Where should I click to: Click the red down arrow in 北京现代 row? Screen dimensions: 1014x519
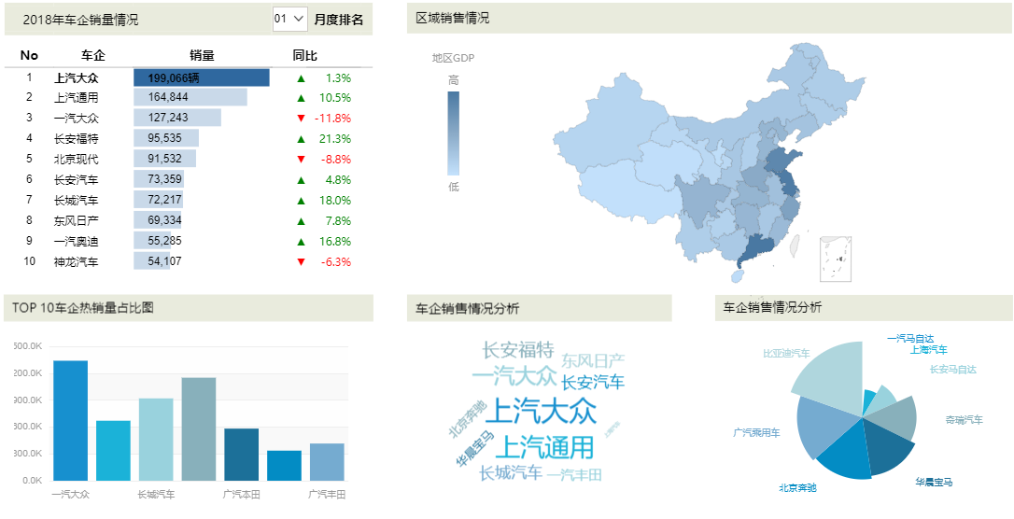[301, 160]
